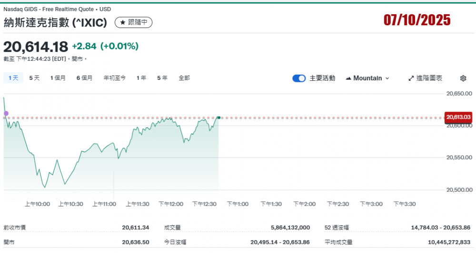Switch to the 5天 time range

(34, 78)
